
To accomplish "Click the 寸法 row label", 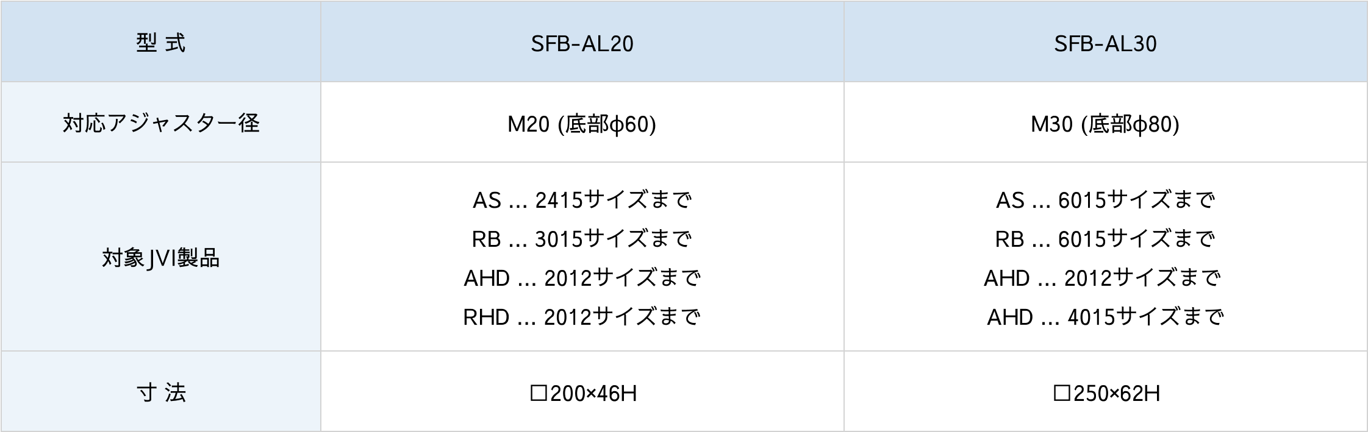I will [161, 393].
